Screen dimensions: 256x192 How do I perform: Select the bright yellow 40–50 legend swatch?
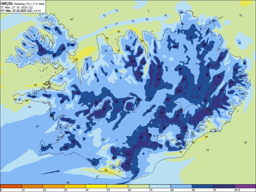click(x=96, y=186)
